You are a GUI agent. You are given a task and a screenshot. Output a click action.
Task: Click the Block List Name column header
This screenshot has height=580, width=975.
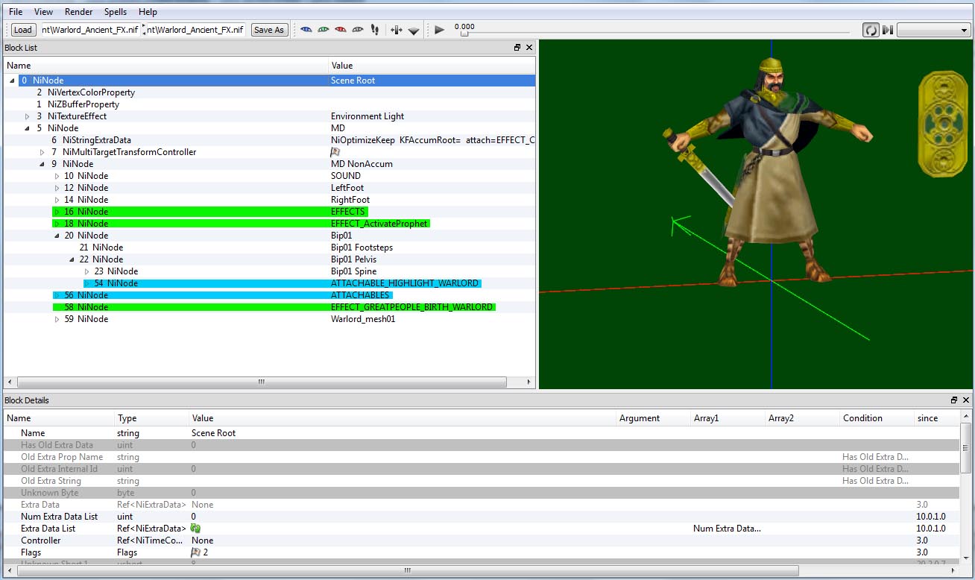click(x=165, y=66)
